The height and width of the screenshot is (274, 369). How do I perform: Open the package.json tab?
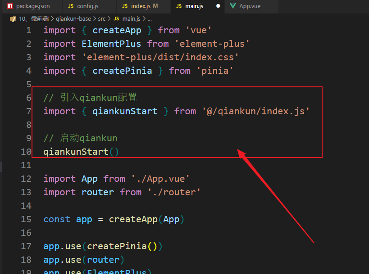point(33,6)
